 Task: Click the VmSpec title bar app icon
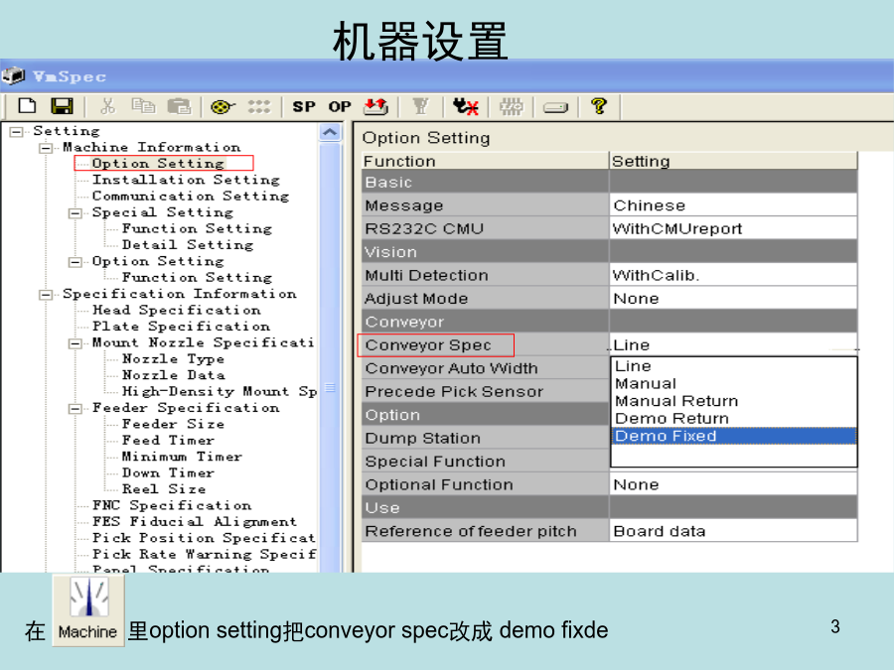[x=13, y=75]
